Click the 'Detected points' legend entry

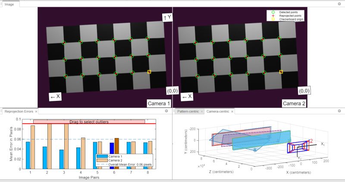(288, 13)
